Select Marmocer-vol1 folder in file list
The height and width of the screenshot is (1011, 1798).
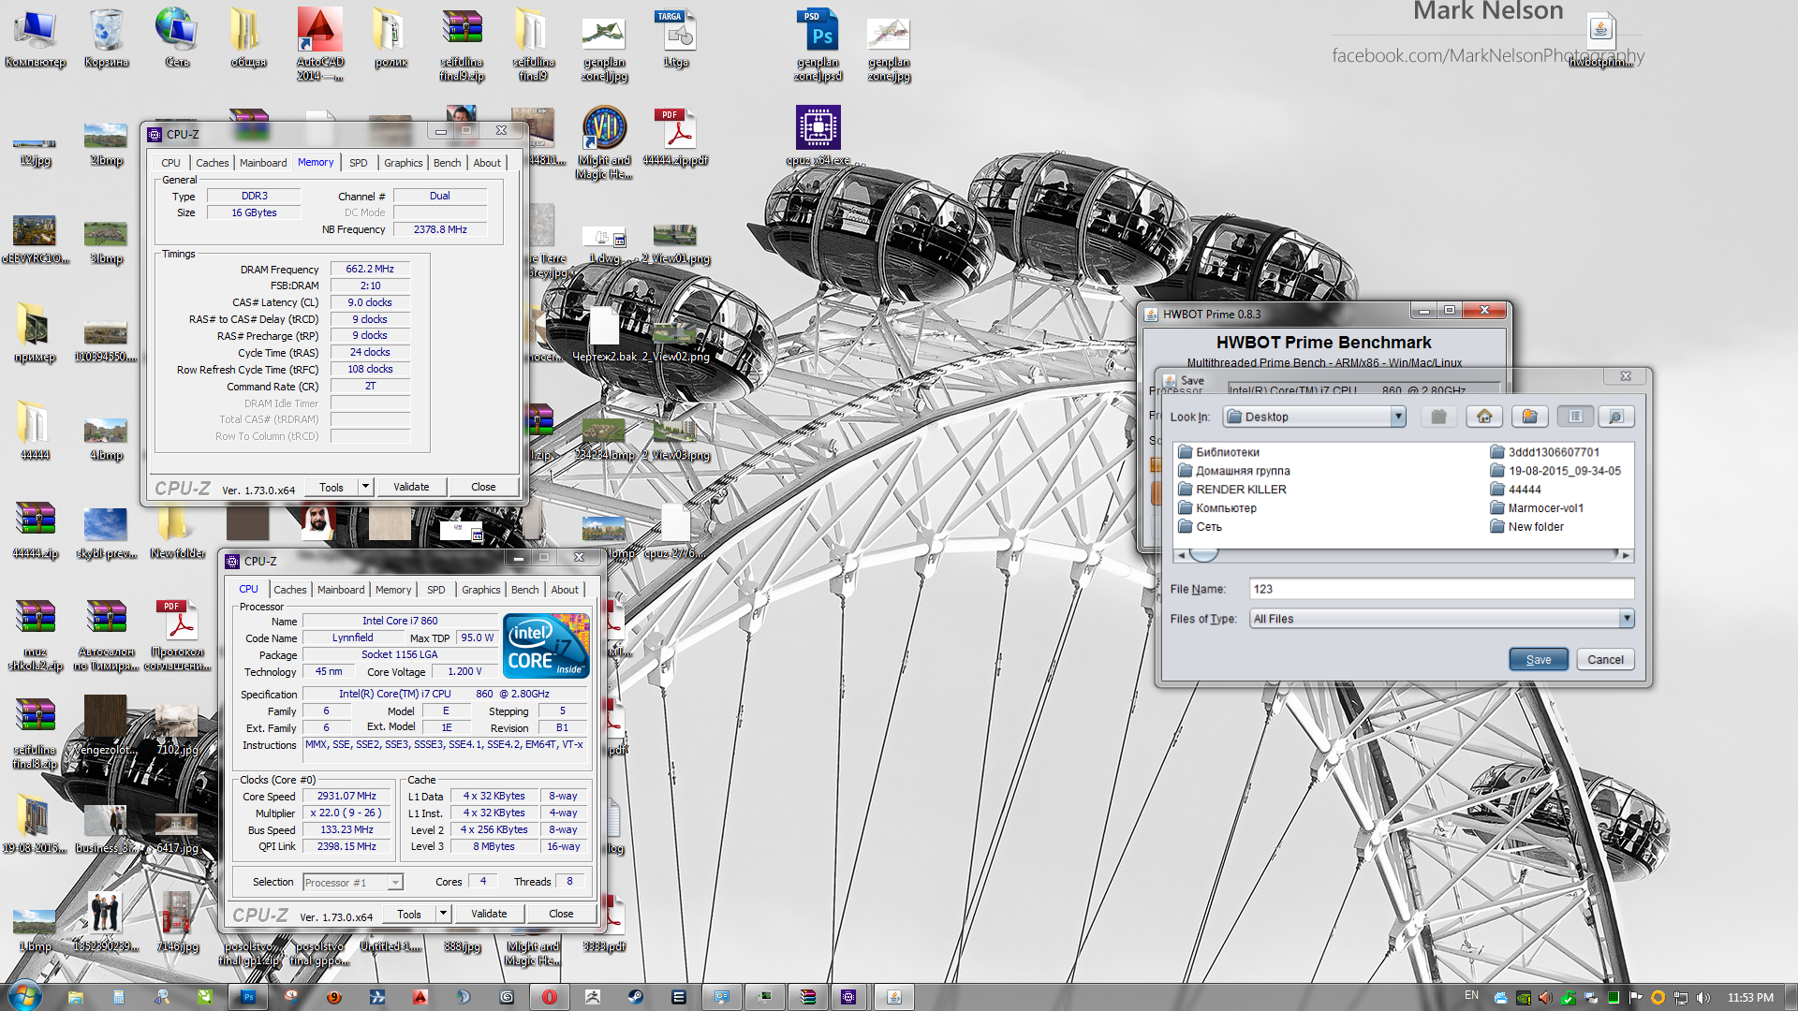pos(1537,508)
